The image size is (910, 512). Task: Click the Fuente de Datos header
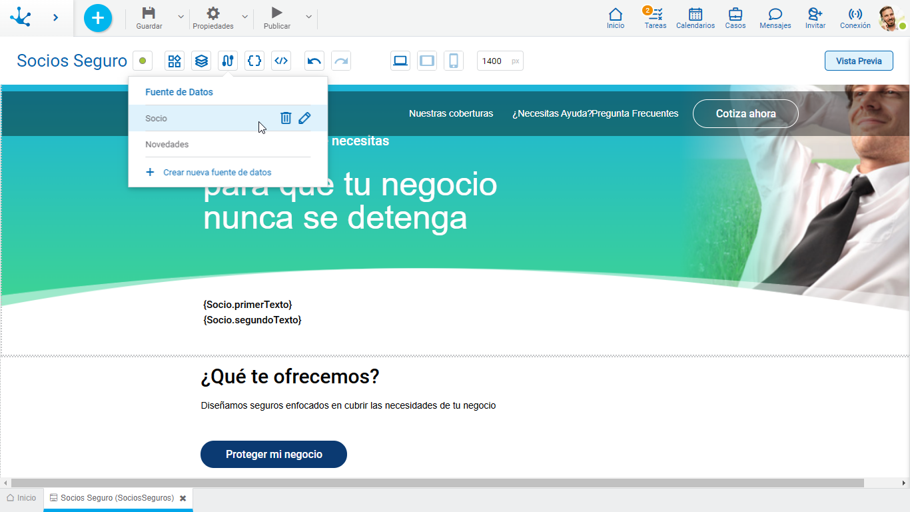coord(179,92)
